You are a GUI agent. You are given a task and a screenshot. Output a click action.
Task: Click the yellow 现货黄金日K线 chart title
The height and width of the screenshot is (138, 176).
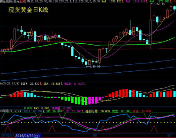(28, 10)
